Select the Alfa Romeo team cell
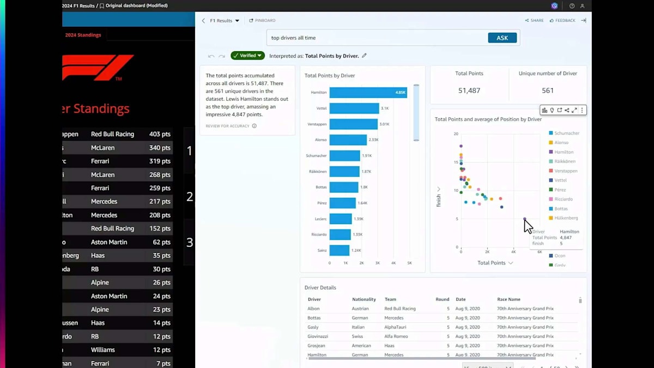Image resolution: width=654 pixels, height=368 pixels. [396, 336]
